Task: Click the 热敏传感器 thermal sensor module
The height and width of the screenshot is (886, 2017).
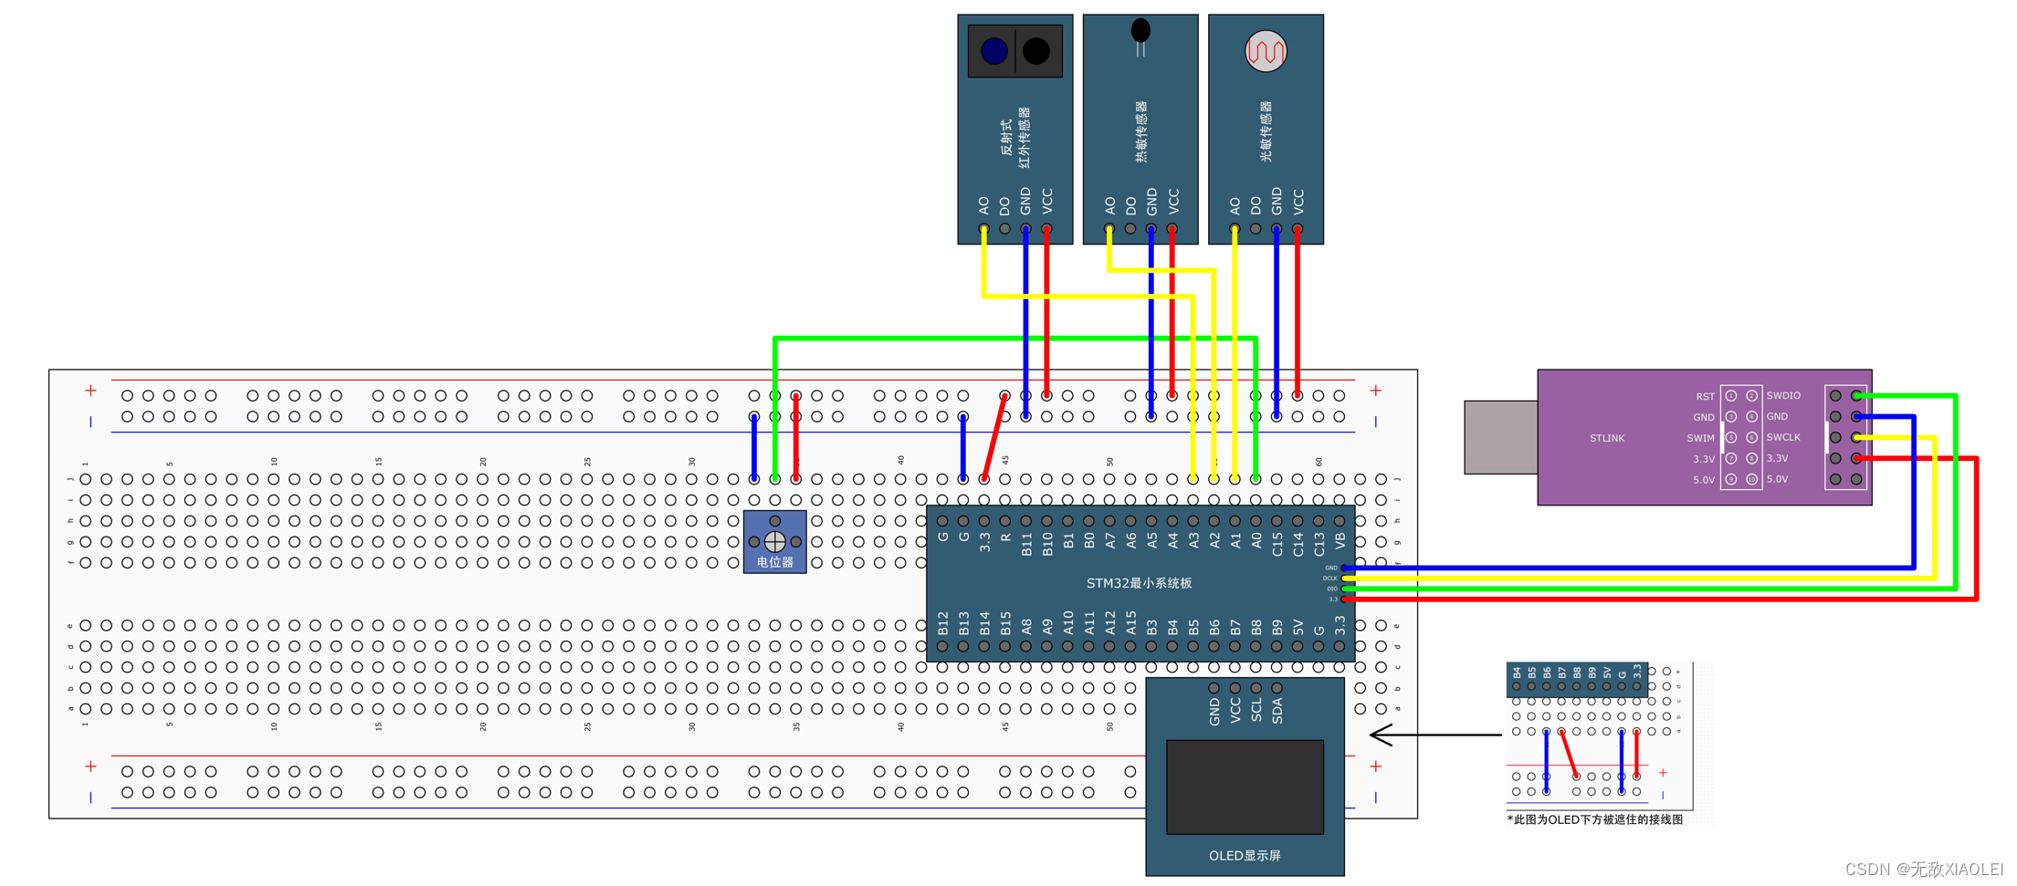Action: tap(1140, 128)
